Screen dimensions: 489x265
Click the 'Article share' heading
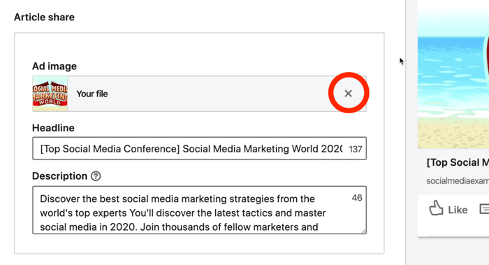[x=44, y=17]
